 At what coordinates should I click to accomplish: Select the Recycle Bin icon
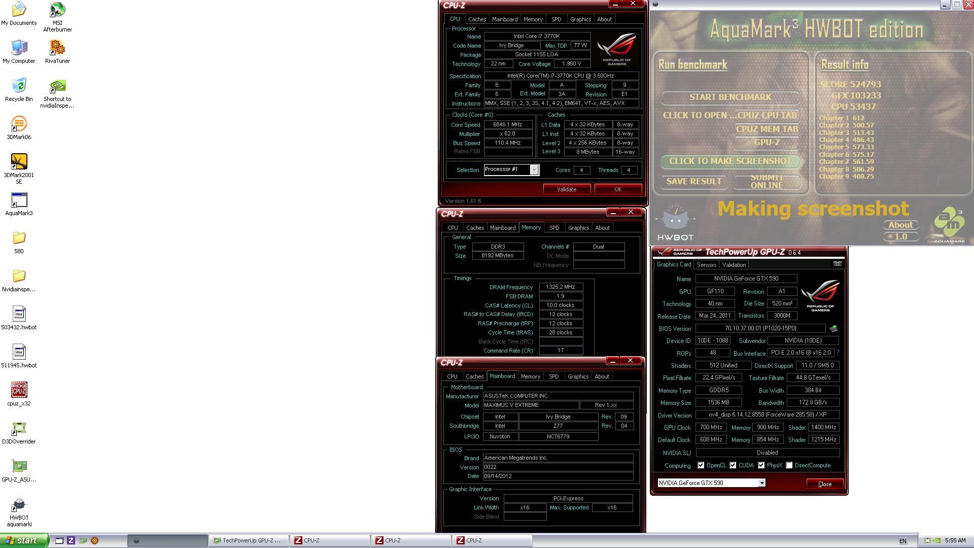click(x=19, y=90)
